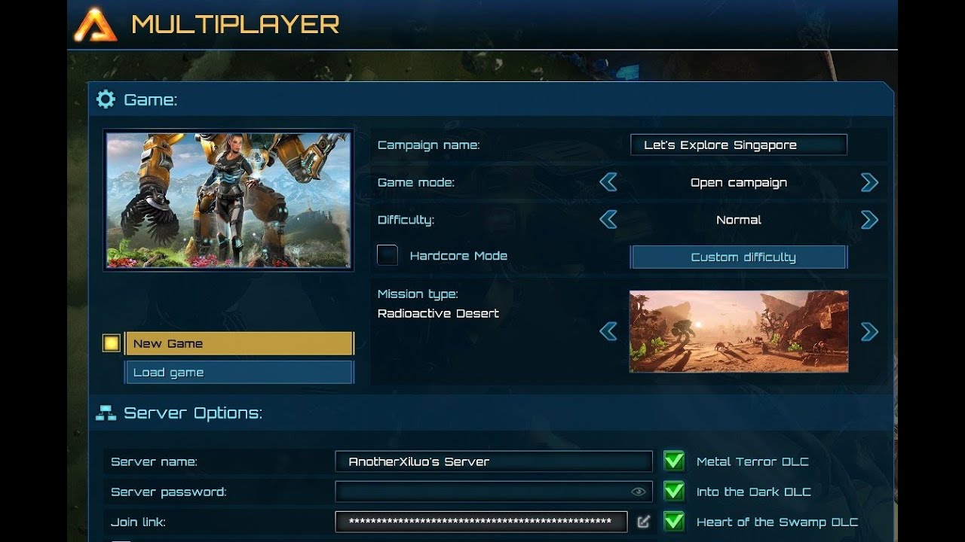
Task: Click the Radioactive Desert mission name
Action: (438, 313)
